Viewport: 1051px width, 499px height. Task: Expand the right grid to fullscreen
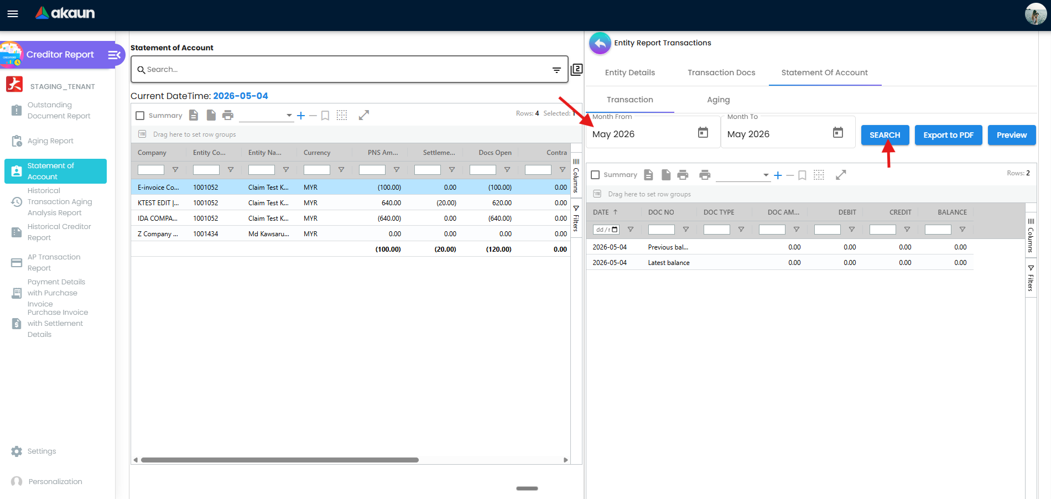coord(841,175)
